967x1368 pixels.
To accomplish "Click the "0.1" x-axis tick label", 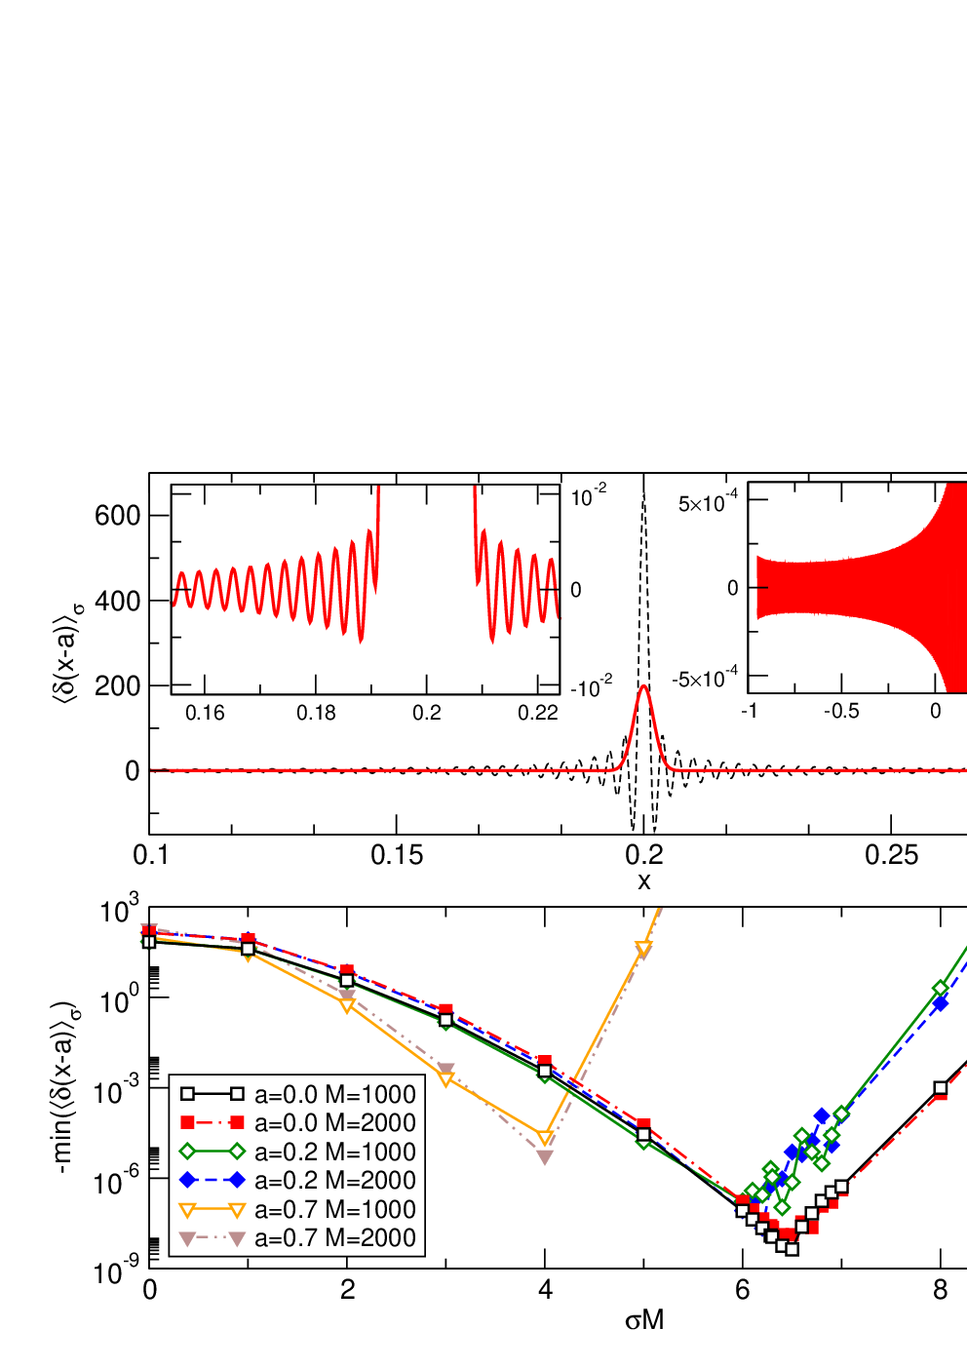I will click(x=150, y=856).
